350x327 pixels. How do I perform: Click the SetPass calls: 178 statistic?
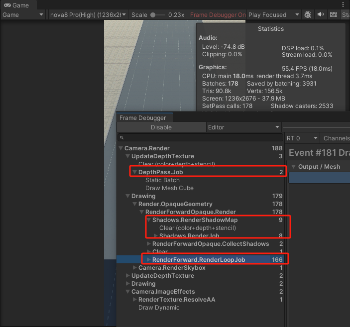[x=227, y=106]
